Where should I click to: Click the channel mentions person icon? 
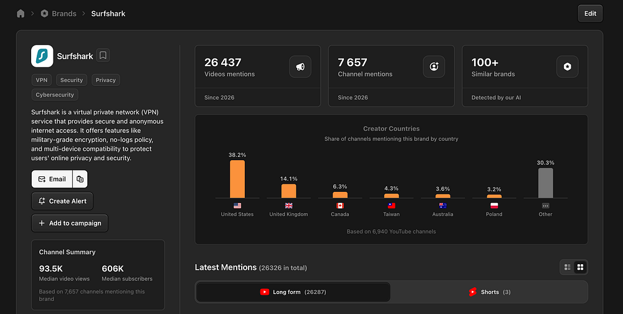coord(434,67)
